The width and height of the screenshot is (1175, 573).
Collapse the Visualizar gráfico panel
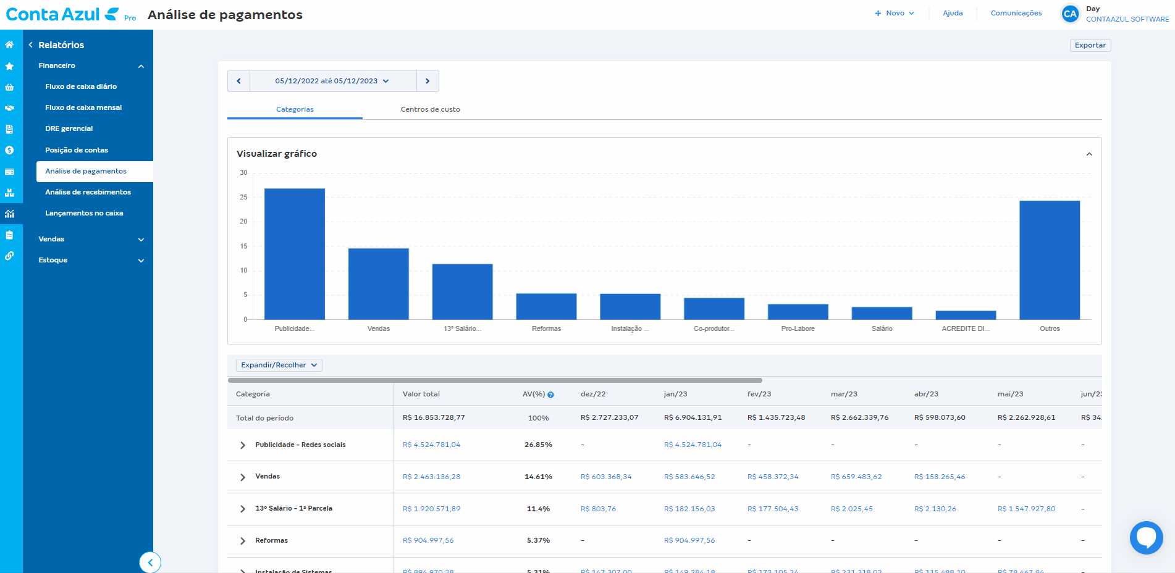[x=1089, y=154]
